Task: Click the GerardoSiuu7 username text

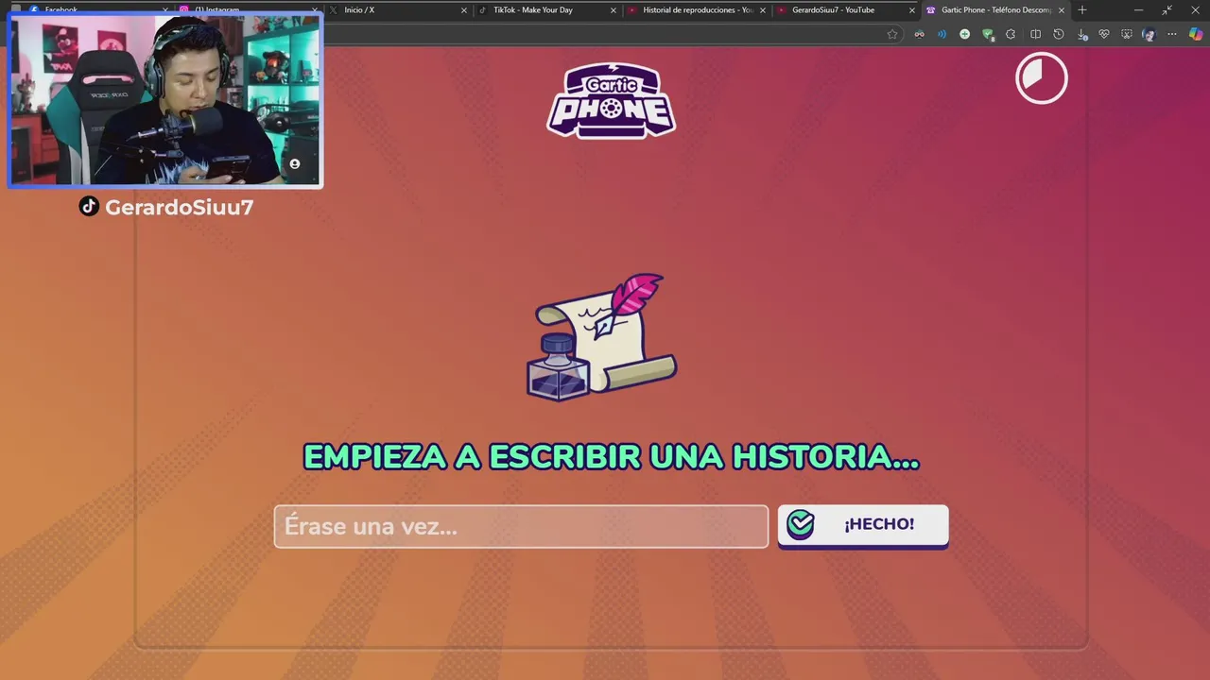Action: [x=179, y=208]
